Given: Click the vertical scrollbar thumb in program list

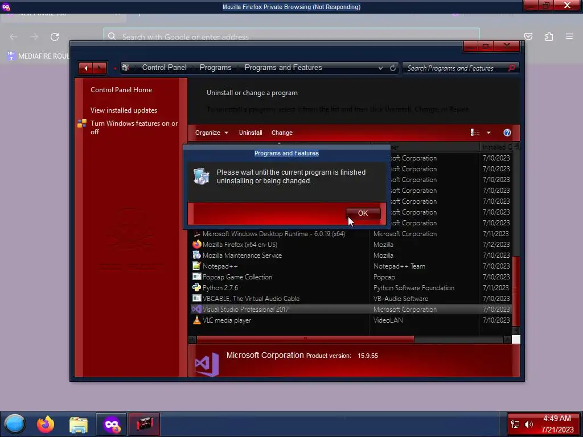Looking at the screenshot, I should click(516, 292).
